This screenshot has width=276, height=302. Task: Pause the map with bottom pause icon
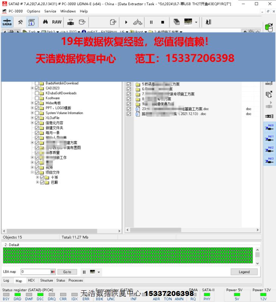(84, 272)
